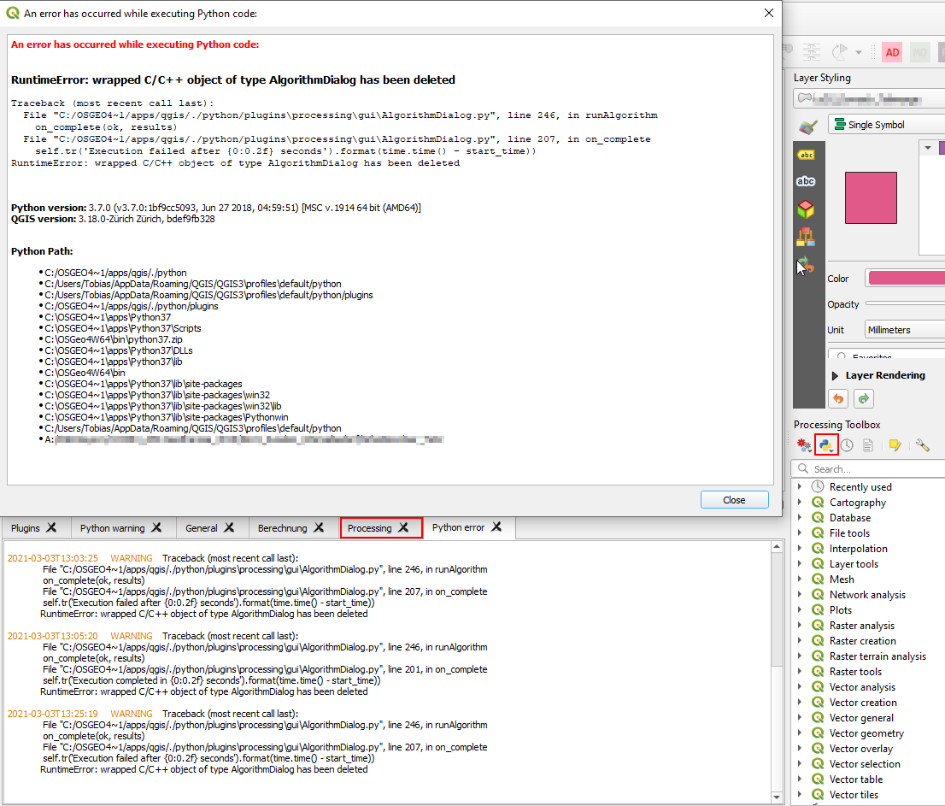
Task: Open the Single Symbol renderer dropdown
Action: click(x=886, y=125)
